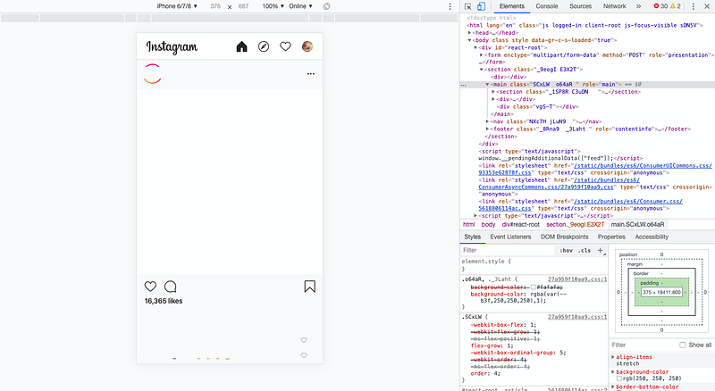
Task: Click the 375 device width field
Action: pos(215,6)
